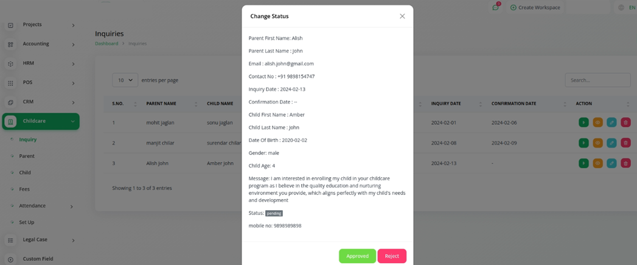Click the HRM module icon in sidebar
Viewport: 637px width, 265px height.
click(10, 64)
